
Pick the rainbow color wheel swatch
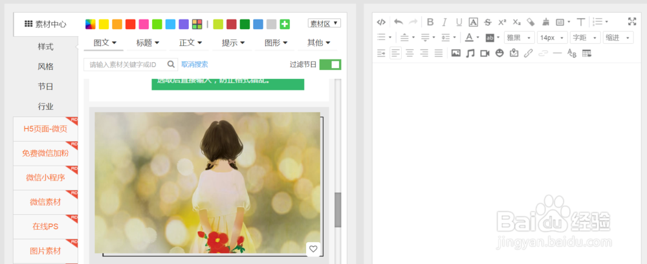click(91, 24)
